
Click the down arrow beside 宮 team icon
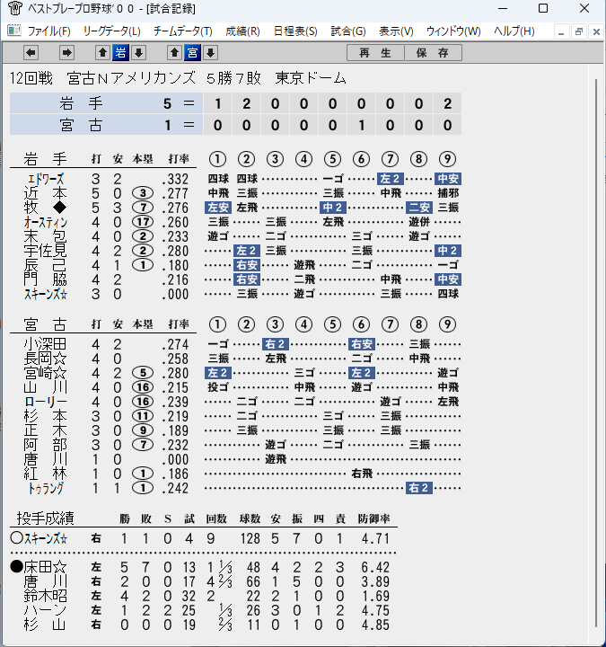[211, 53]
